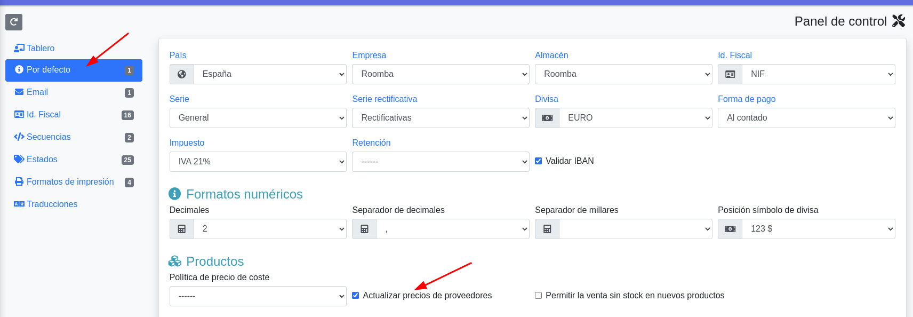Click the Retención label link
Image resolution: width=913 pixels, height=317 pixels.
click(371, 142)
